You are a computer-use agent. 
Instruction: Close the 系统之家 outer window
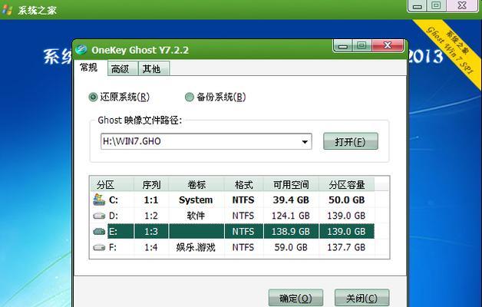(462, 6)
